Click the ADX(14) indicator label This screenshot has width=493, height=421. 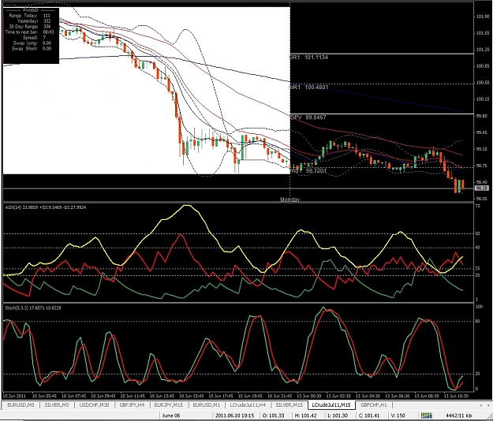[46, 207]
